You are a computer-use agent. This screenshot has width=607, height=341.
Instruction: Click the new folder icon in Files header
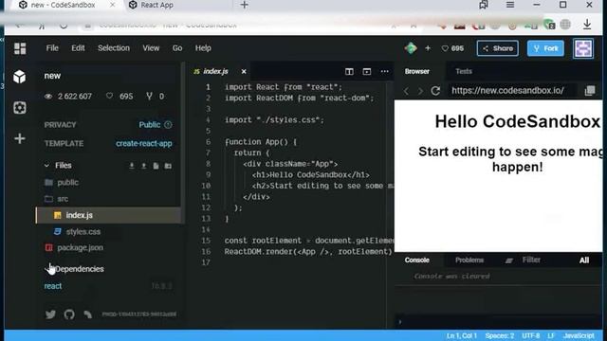[x=168, y=166]
